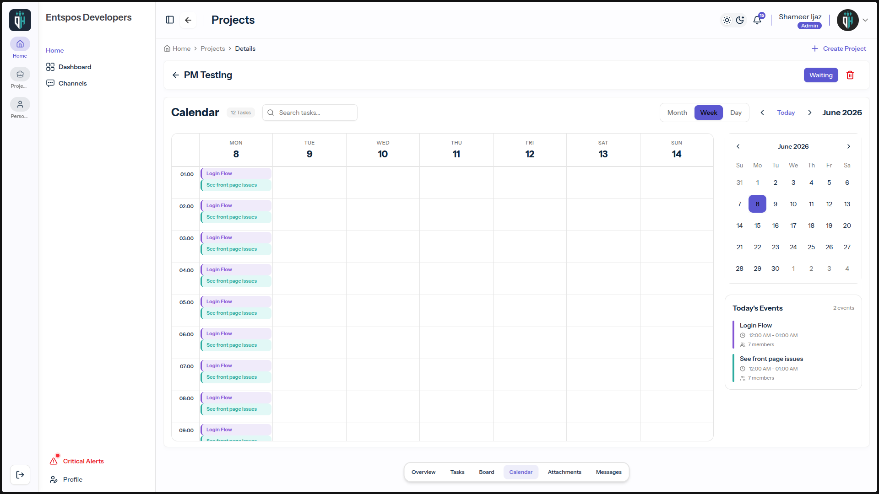Open Projects briefcase icon in left rail
This screenshot has height=494, width=879.
pos(20,74)
